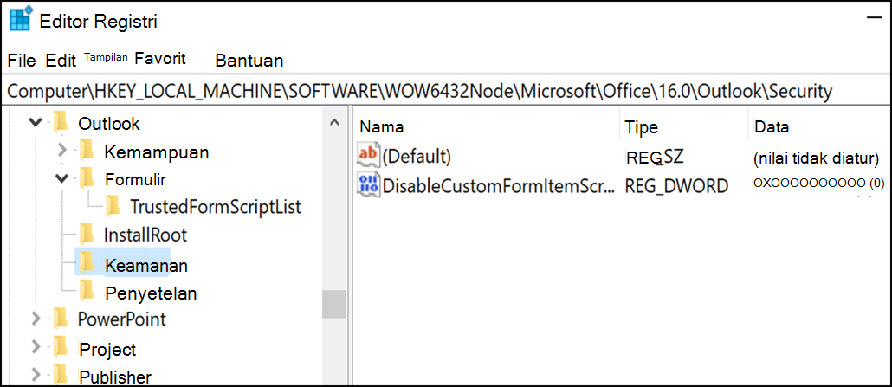
Task: Click the REG_SZ type cell
Action: [x=654, y=156]
